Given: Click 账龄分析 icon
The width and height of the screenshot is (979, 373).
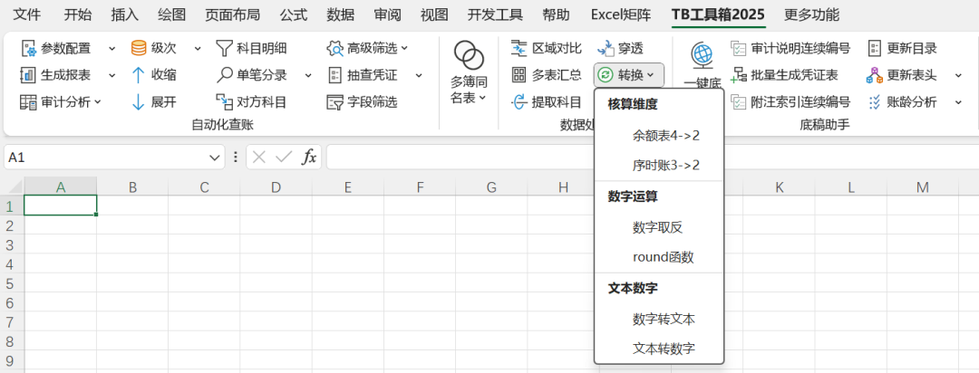Looking at the screenshot, I should point(875,102).
